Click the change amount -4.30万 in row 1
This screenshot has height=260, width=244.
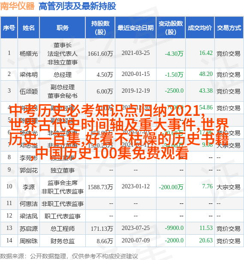click(174, 54)
